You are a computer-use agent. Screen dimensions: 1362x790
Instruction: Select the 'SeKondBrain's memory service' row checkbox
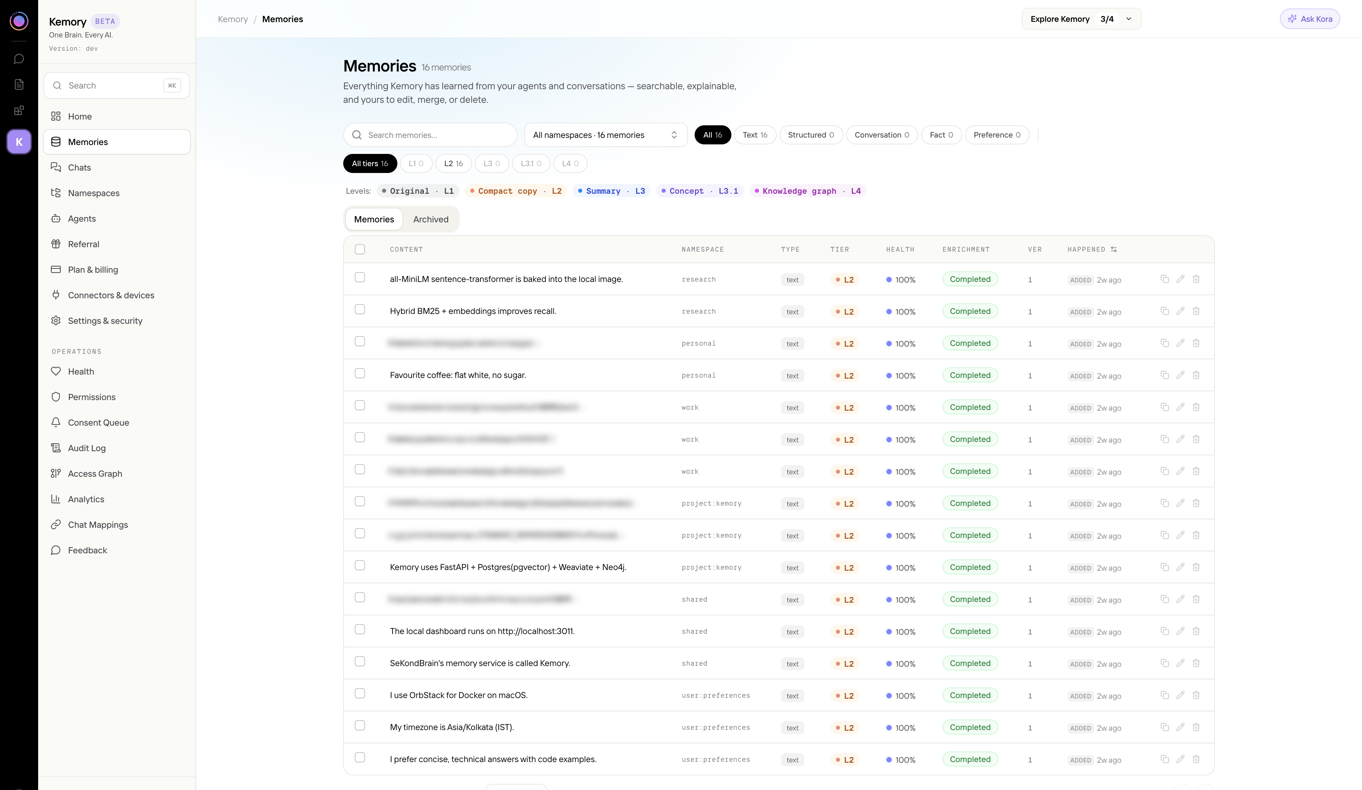pos(360,661)
